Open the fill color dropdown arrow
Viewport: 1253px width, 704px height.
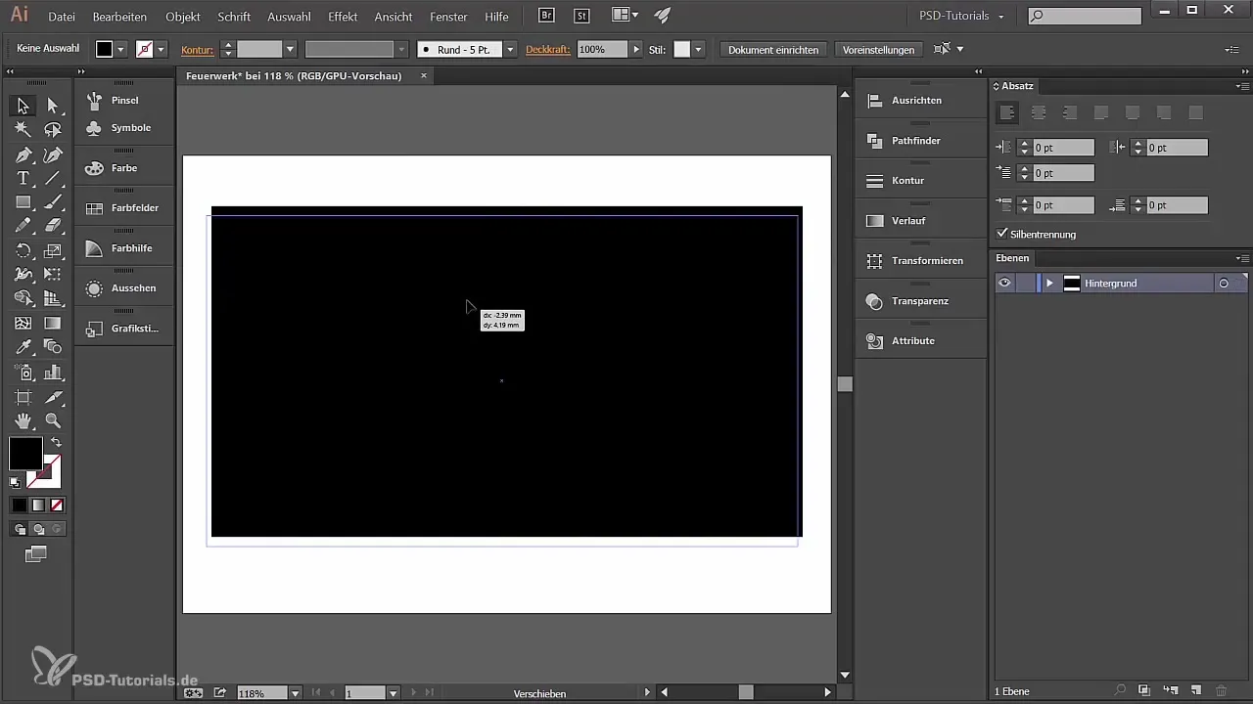(121, 49)
